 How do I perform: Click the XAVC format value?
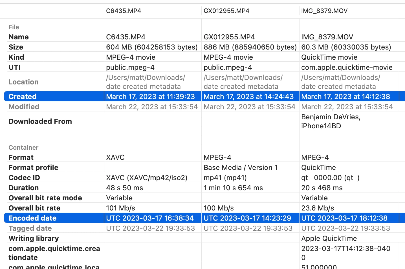pos(115,157)
